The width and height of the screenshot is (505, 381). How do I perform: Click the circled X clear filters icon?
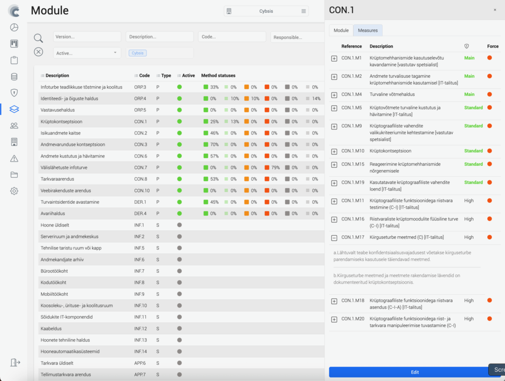[38, 52]
